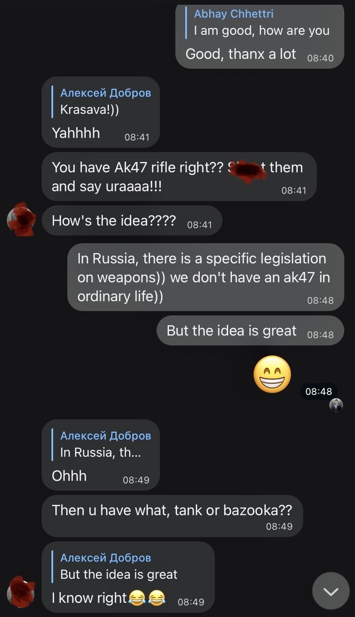
Task: Select the 'Then u have what, tank or bazooka??' message
Action: 172,516
